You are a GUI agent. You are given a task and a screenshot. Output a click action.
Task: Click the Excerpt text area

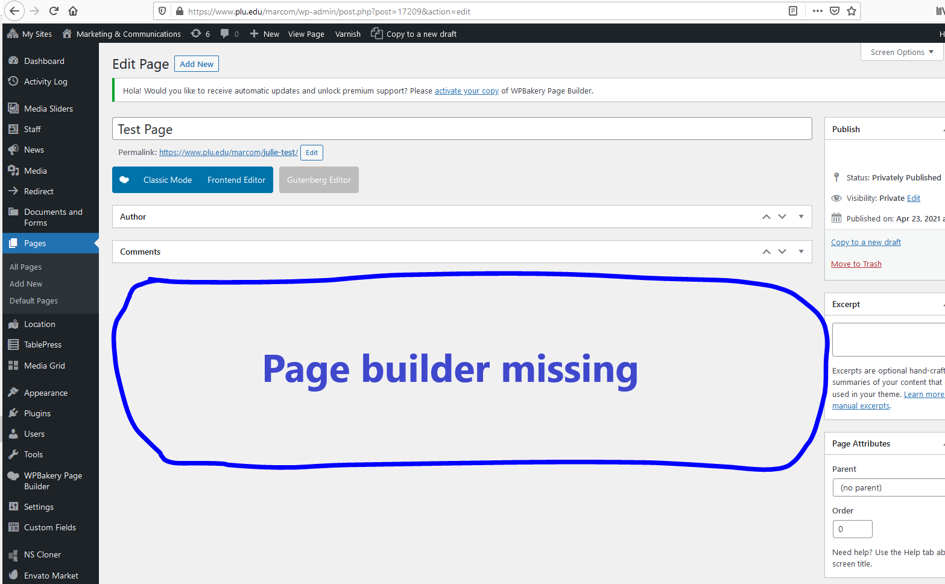click(888, 340)
